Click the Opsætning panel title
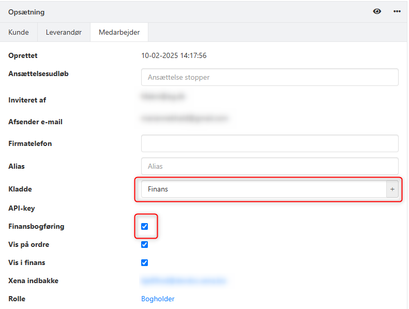Viewport: 409px width, 309px height. pos(26,12)
